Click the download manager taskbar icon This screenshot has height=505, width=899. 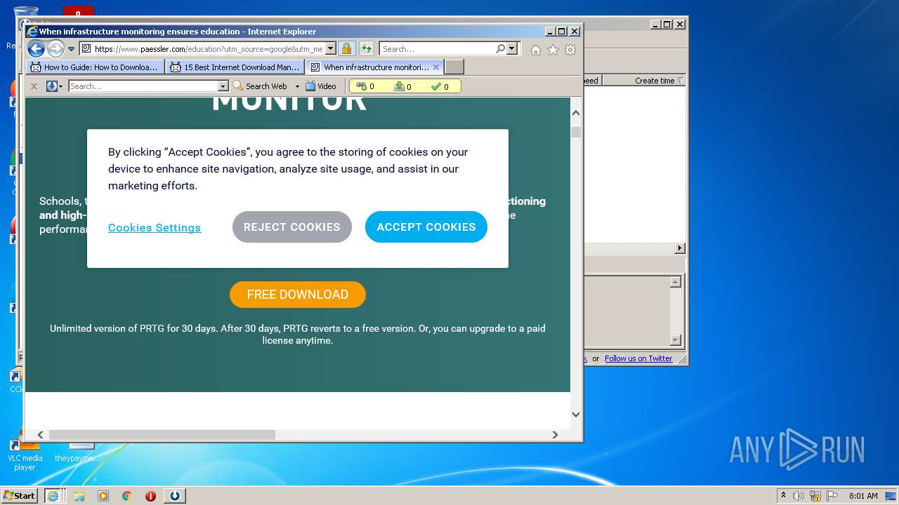tap(175, 496)
